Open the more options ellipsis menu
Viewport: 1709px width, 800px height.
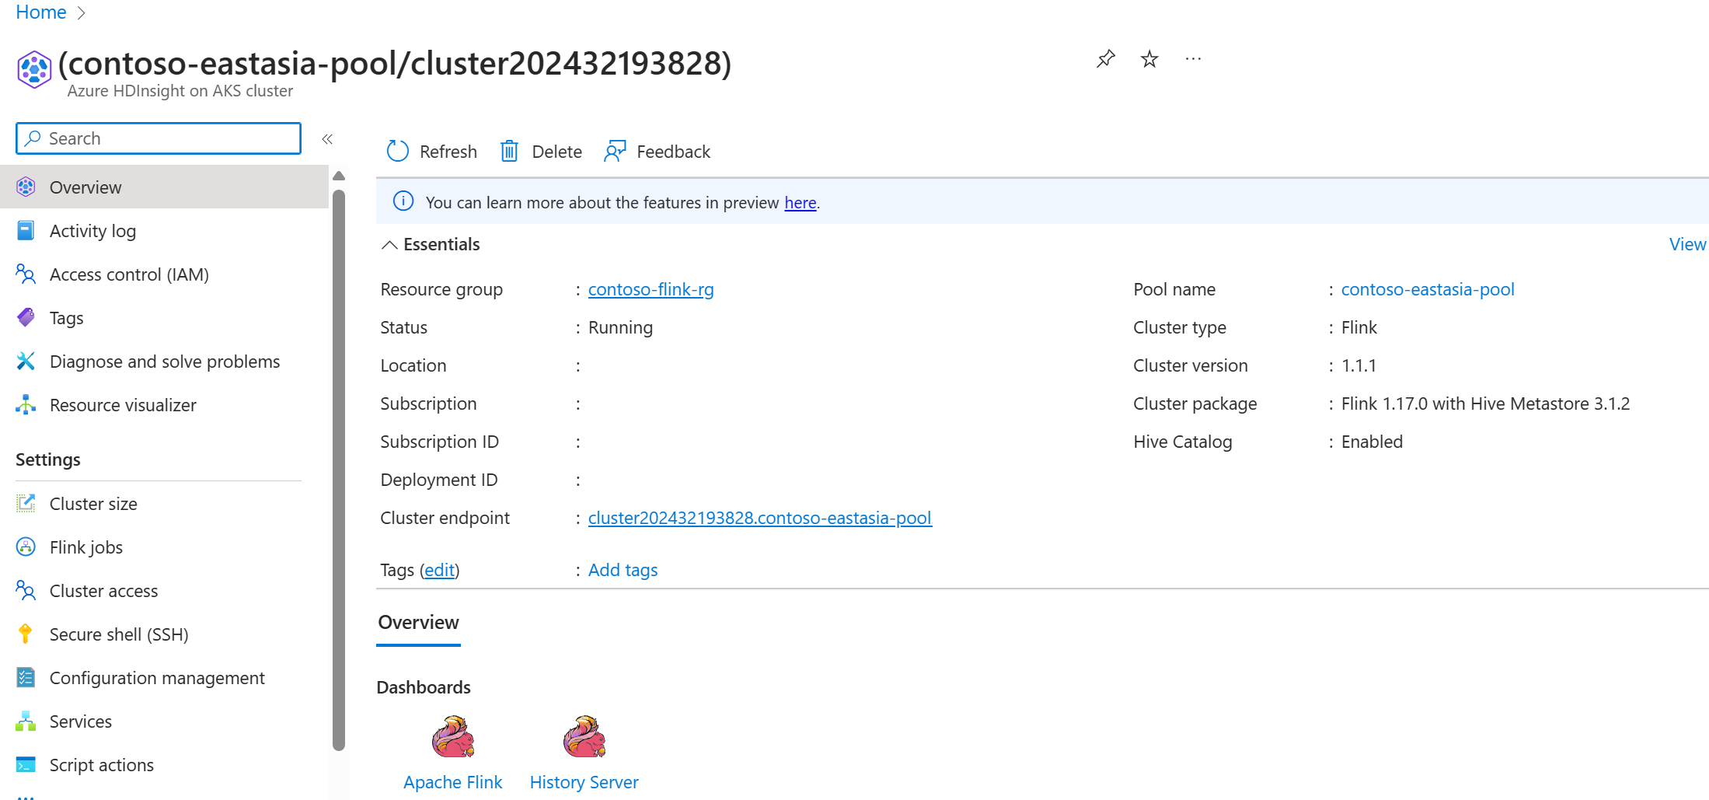(x=1194, y=59)
